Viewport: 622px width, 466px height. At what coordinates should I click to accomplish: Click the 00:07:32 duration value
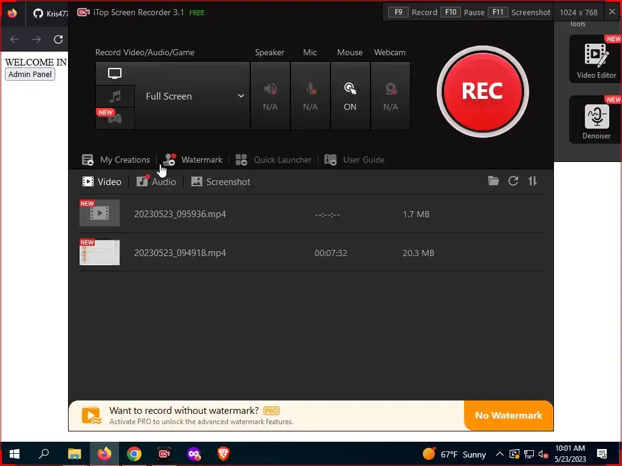click(331, 253)
